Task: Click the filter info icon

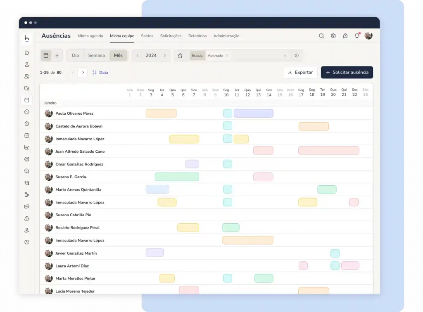Action: pyautogui.click(x=297, y=55)
